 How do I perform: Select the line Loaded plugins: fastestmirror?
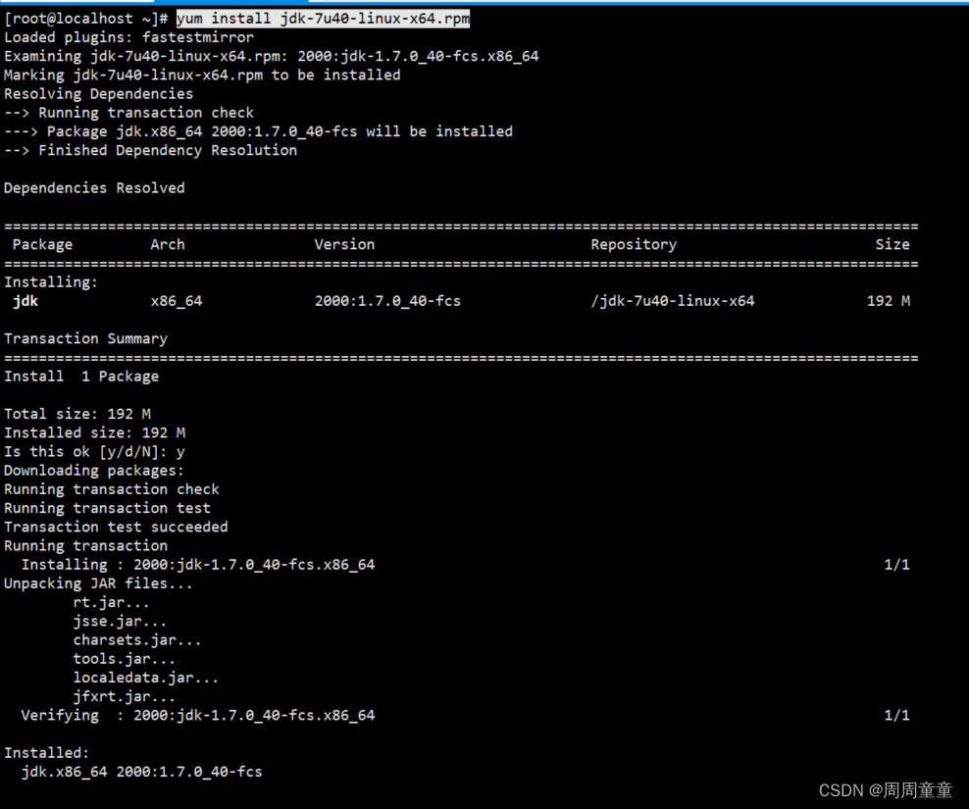tap(127, 36)
